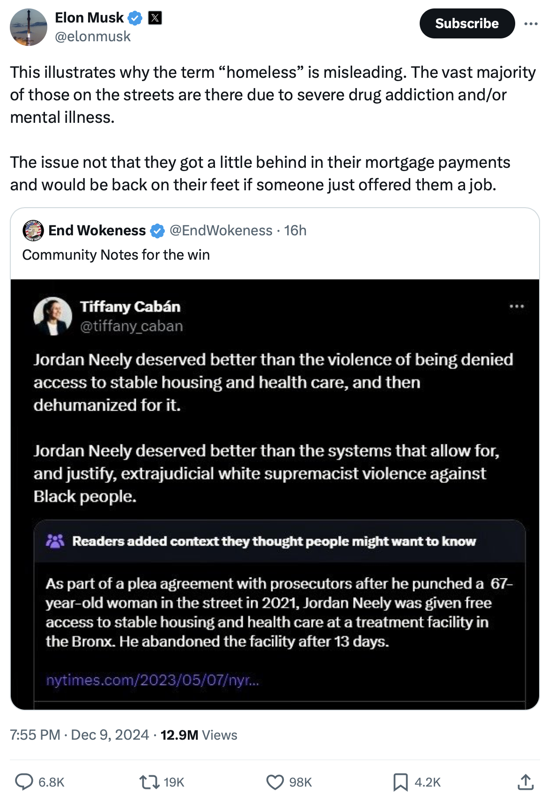Open the @elonmusk handle link
The width and height of the screenshot is (548, 795).
(x=93, y=37)
